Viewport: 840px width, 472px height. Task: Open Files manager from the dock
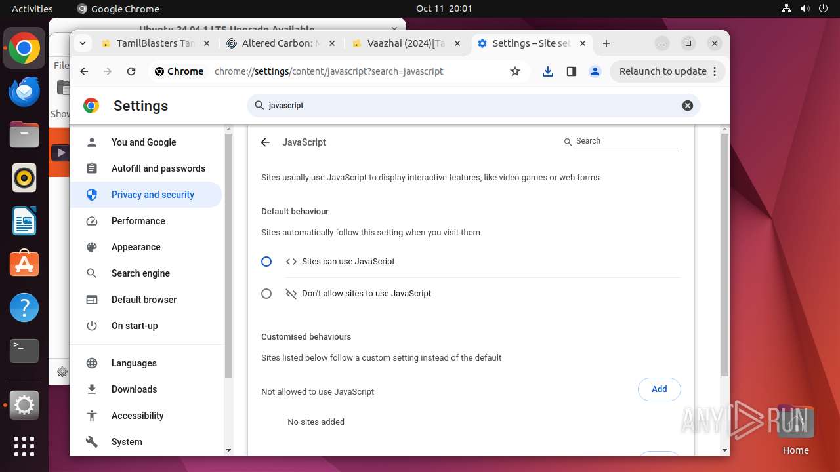coord(24,135)
